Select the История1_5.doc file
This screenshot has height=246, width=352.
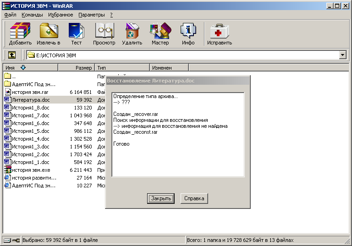tap(31, 131)
